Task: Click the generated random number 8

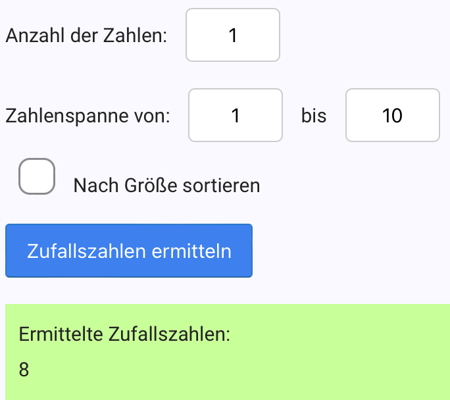Action: click(24, 370)
